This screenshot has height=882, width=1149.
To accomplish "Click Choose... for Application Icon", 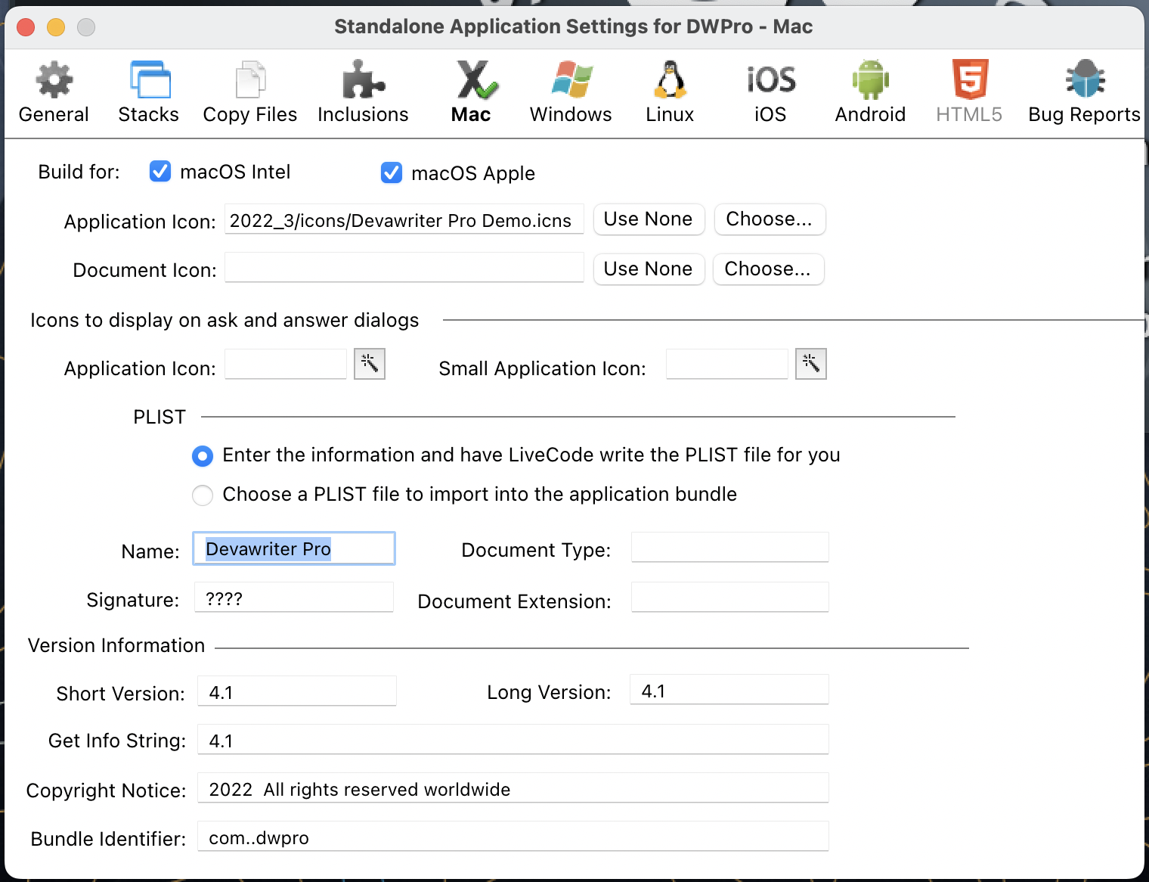I will point(770,219).
